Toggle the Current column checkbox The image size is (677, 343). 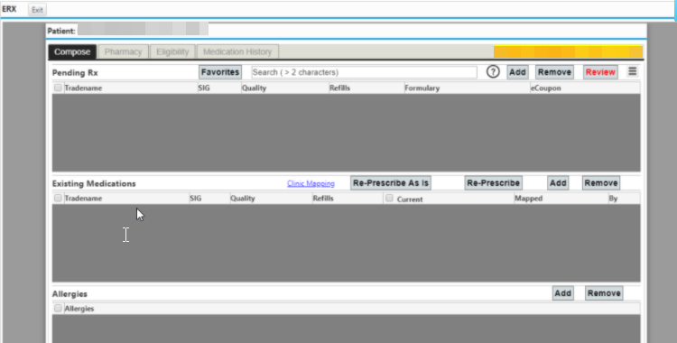389,198
